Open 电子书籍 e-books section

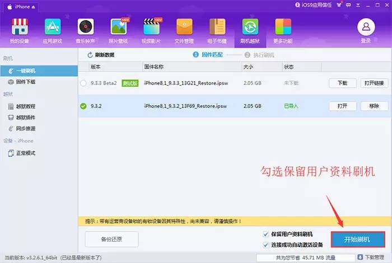(217, 31)
